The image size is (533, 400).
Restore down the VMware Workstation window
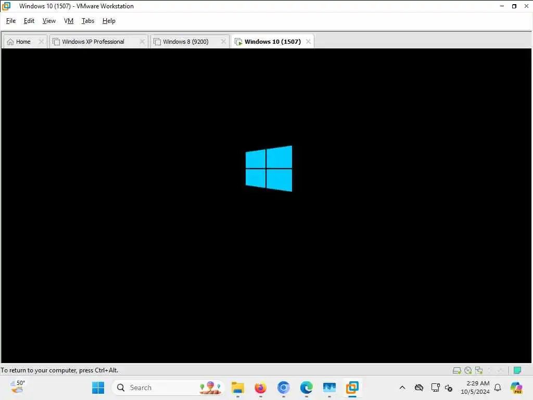[514, 6]
